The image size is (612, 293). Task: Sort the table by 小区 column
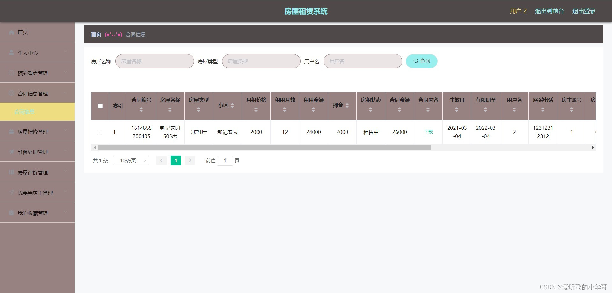pos(232,105)
